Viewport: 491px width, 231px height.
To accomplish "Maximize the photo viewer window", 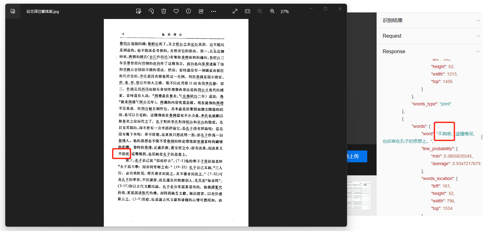I will [x=325, y=9].
